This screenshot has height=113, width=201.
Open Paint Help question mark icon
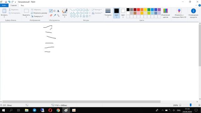coord(200,5)
